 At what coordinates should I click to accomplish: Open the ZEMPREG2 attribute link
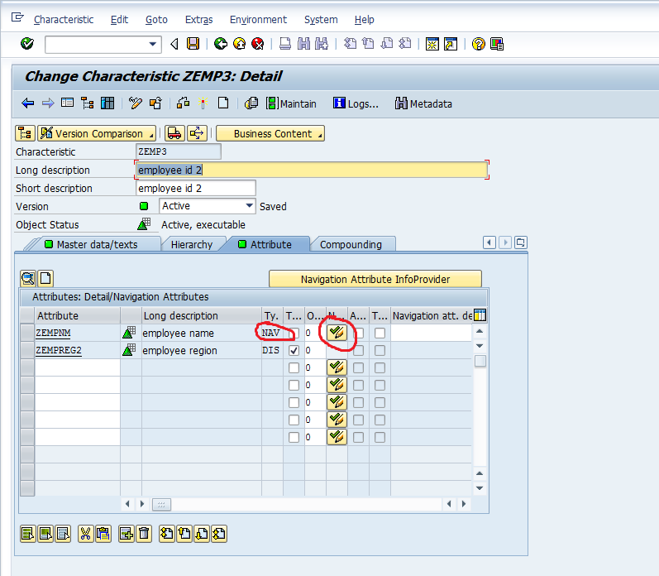pyautogui.click(x=59, y=350)
